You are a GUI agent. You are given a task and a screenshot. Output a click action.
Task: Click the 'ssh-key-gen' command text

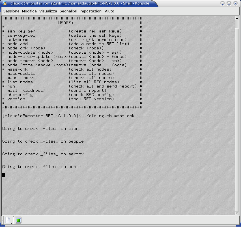pyautogui.click(x=21, y=31)
